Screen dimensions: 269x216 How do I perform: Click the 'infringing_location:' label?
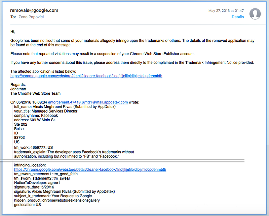click(30, 165)
